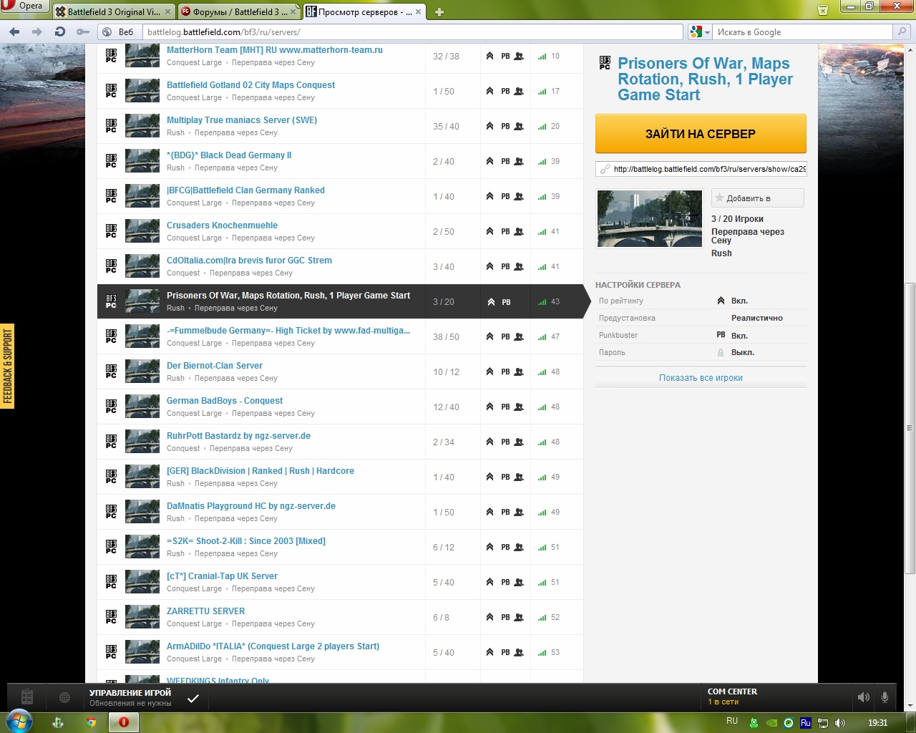Click the PB Punkbuster icon in Battlefield Gotland row
Screen dimensions: 916x733
tap(505, 91)
